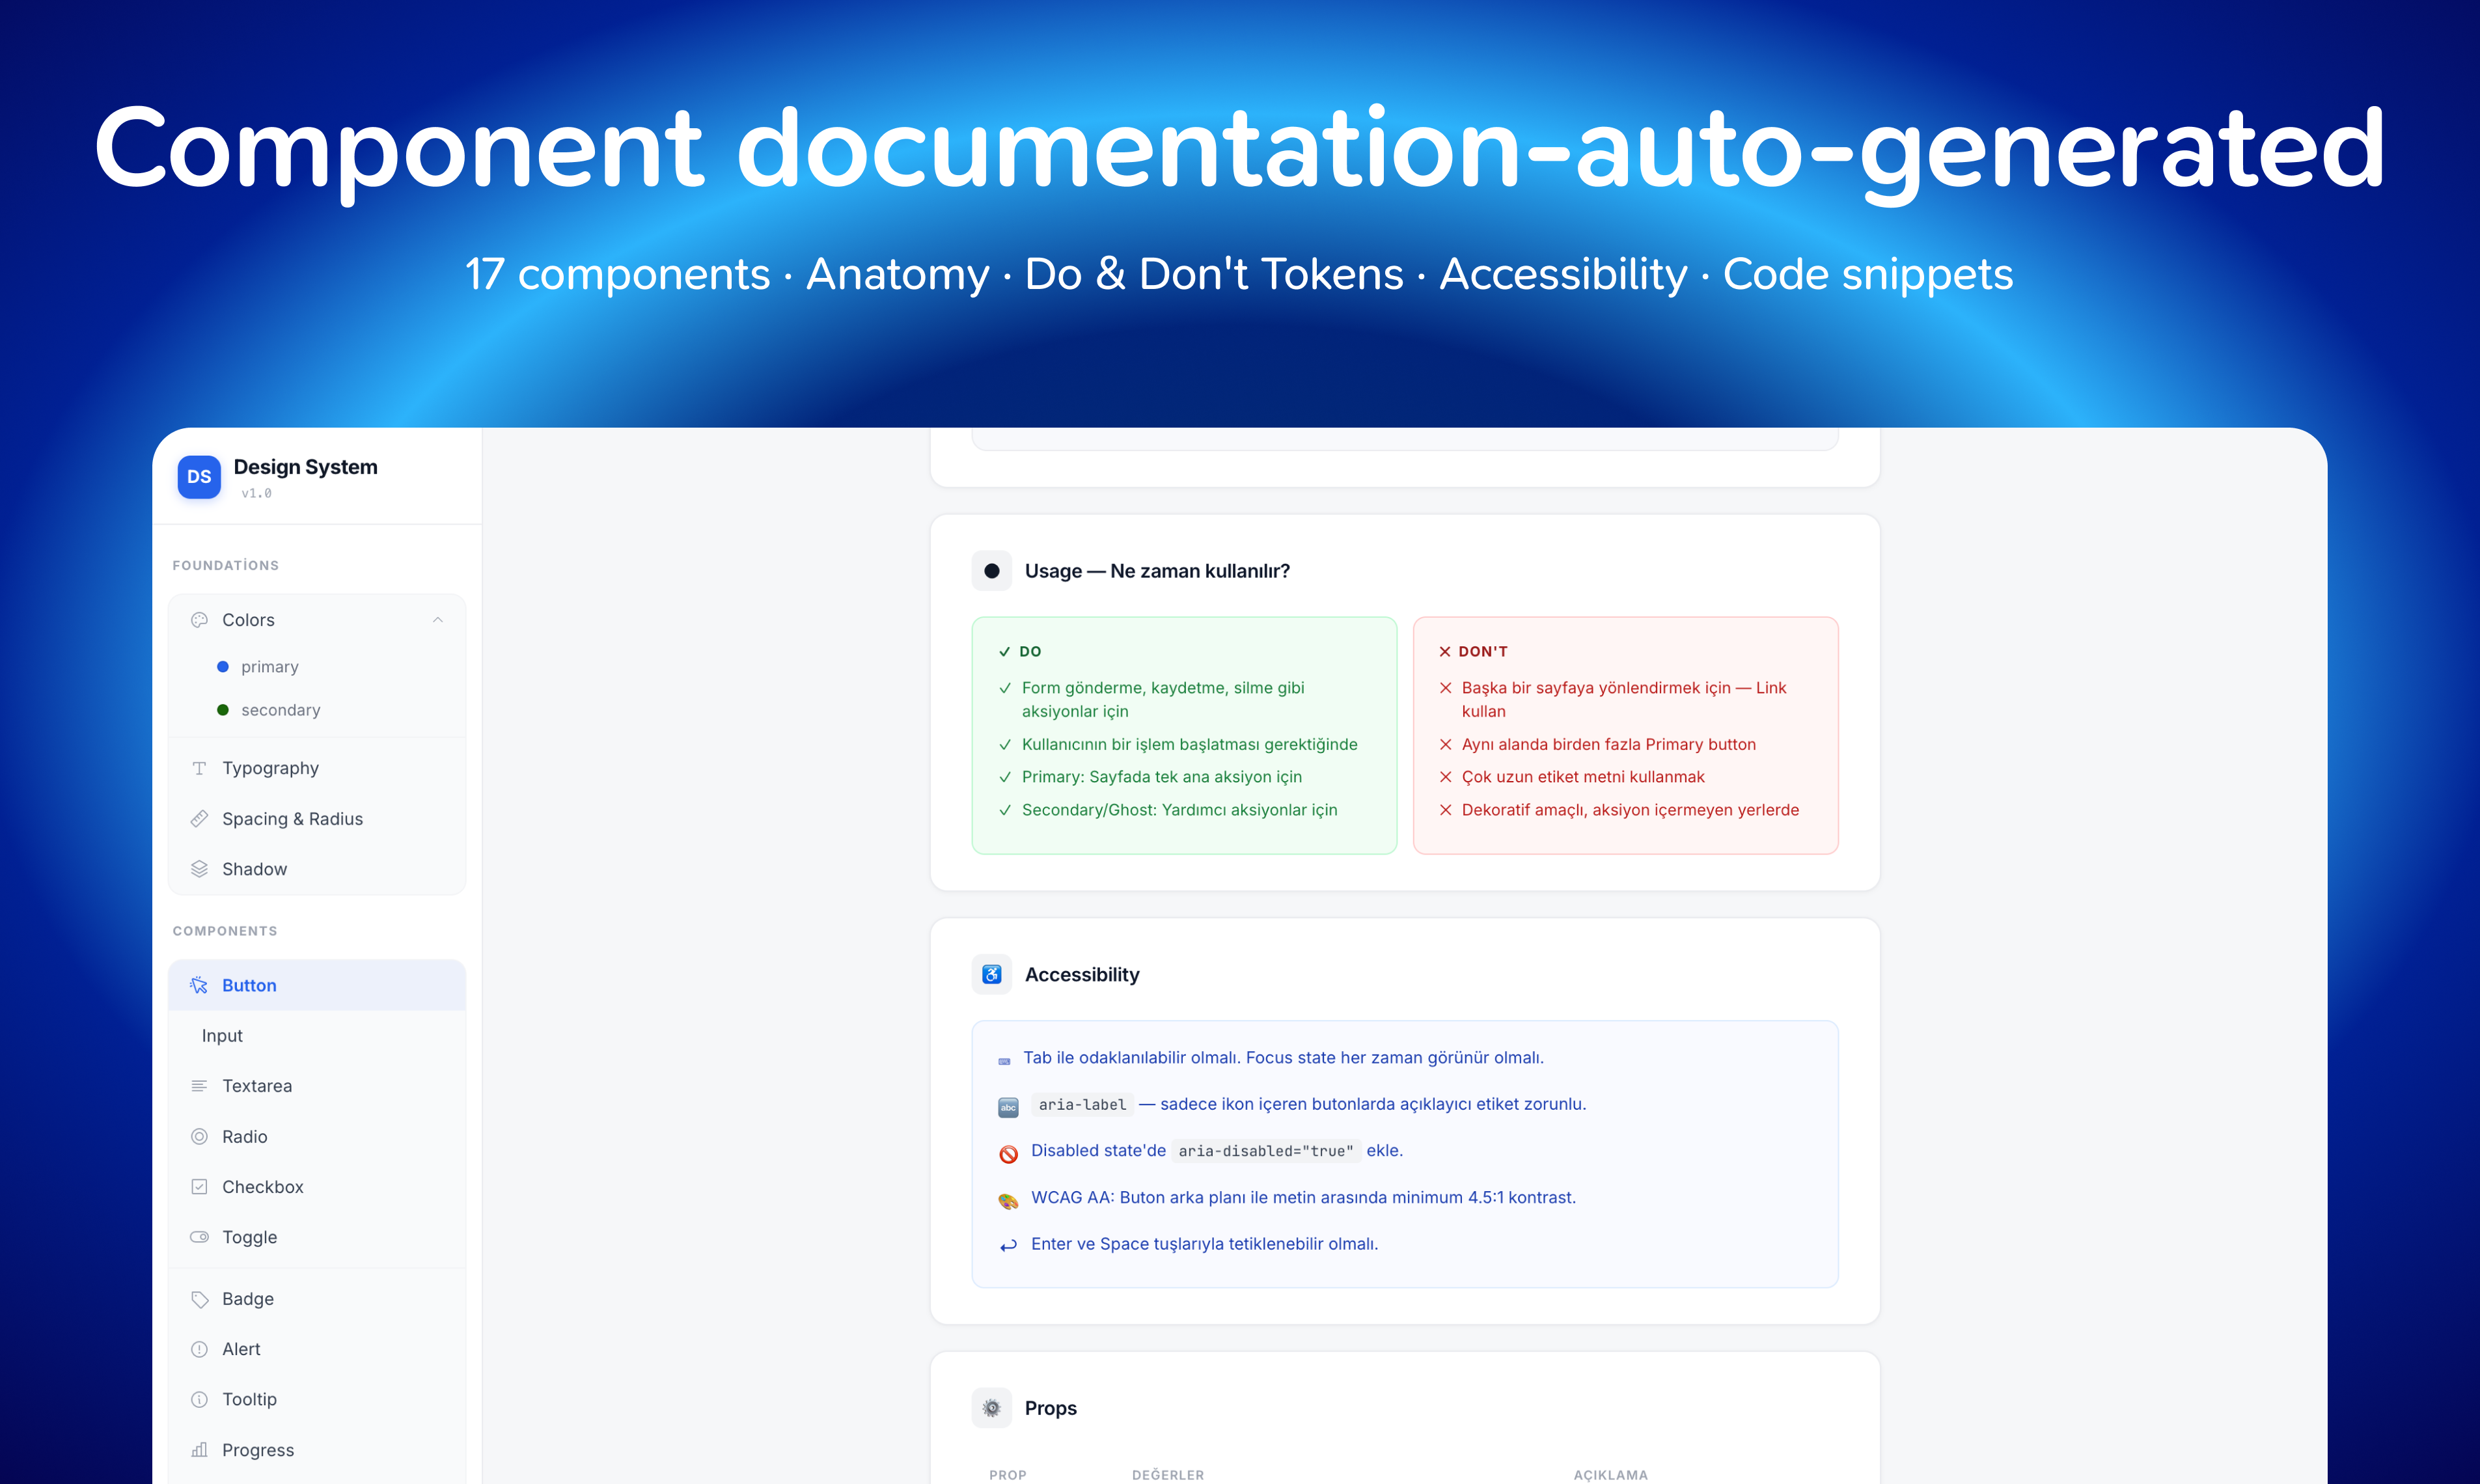Click the checkmark icon in DO header
This screenshot has height=1484, width=2480.
pos(1005,652)
